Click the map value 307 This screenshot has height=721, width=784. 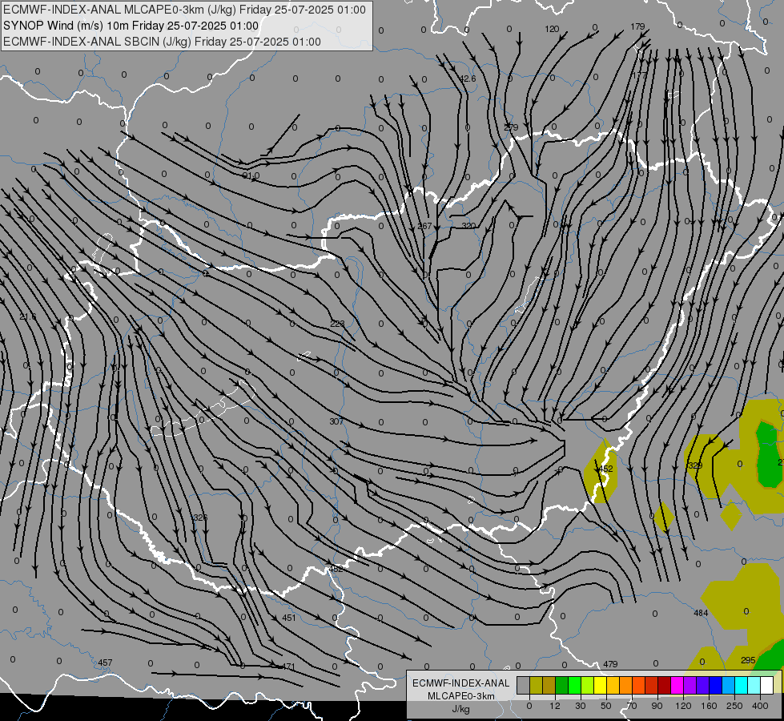click(x=336, y=422)
